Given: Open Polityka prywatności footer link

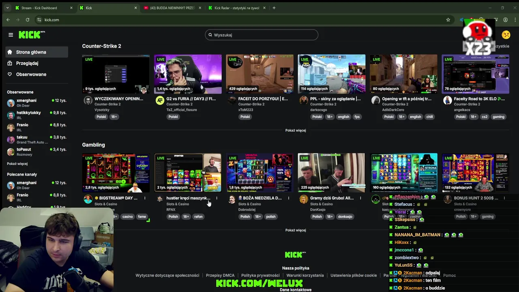Looking at the screenshot, I should pos(260,275).
